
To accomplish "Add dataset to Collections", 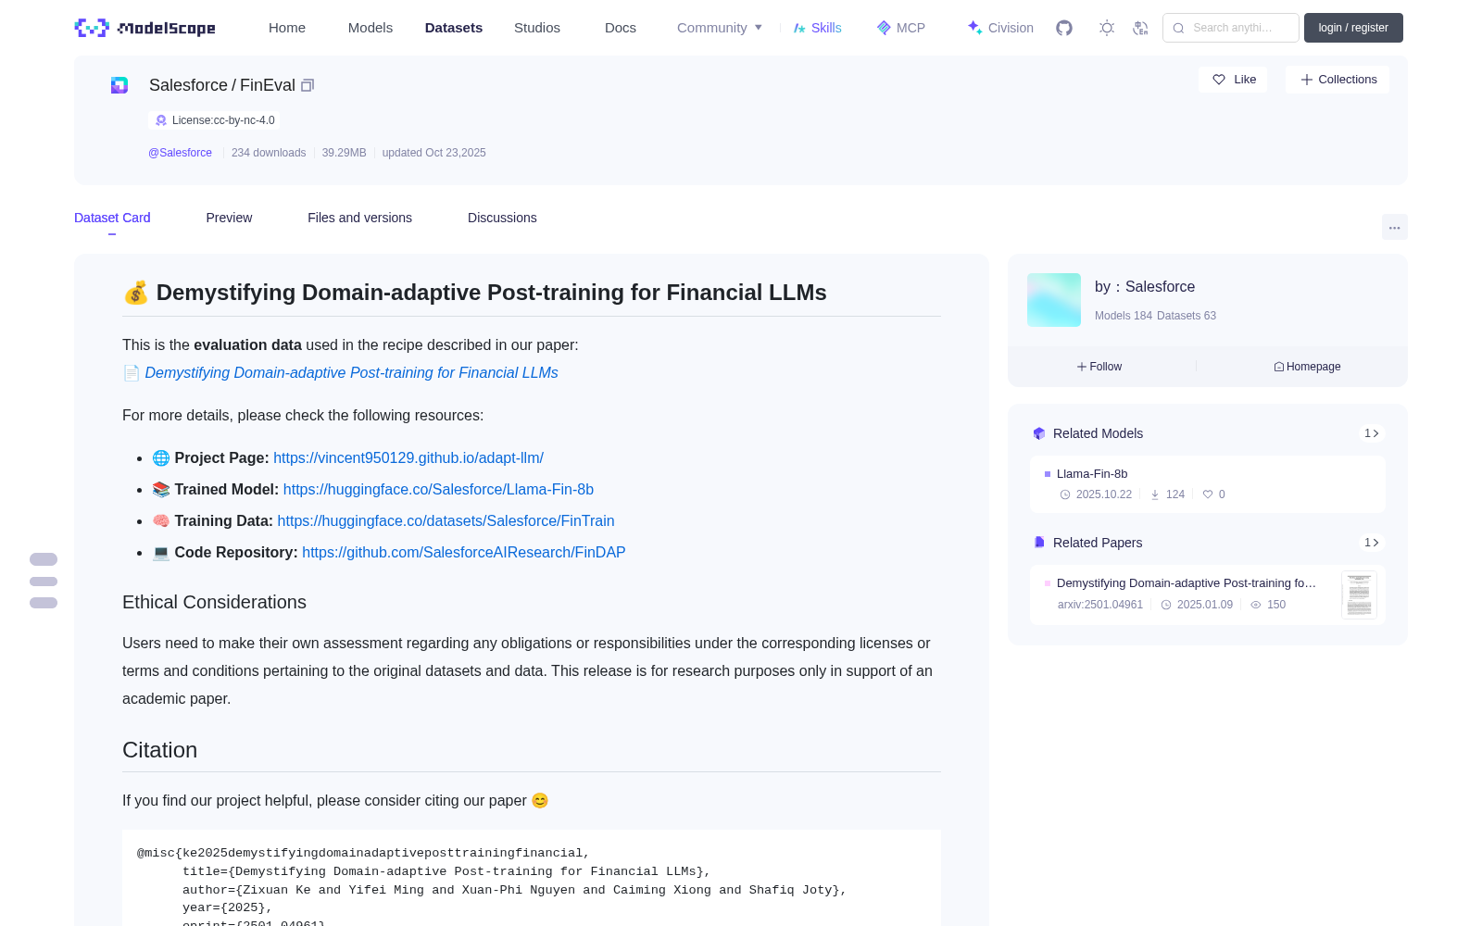I will pos(1338,80).
